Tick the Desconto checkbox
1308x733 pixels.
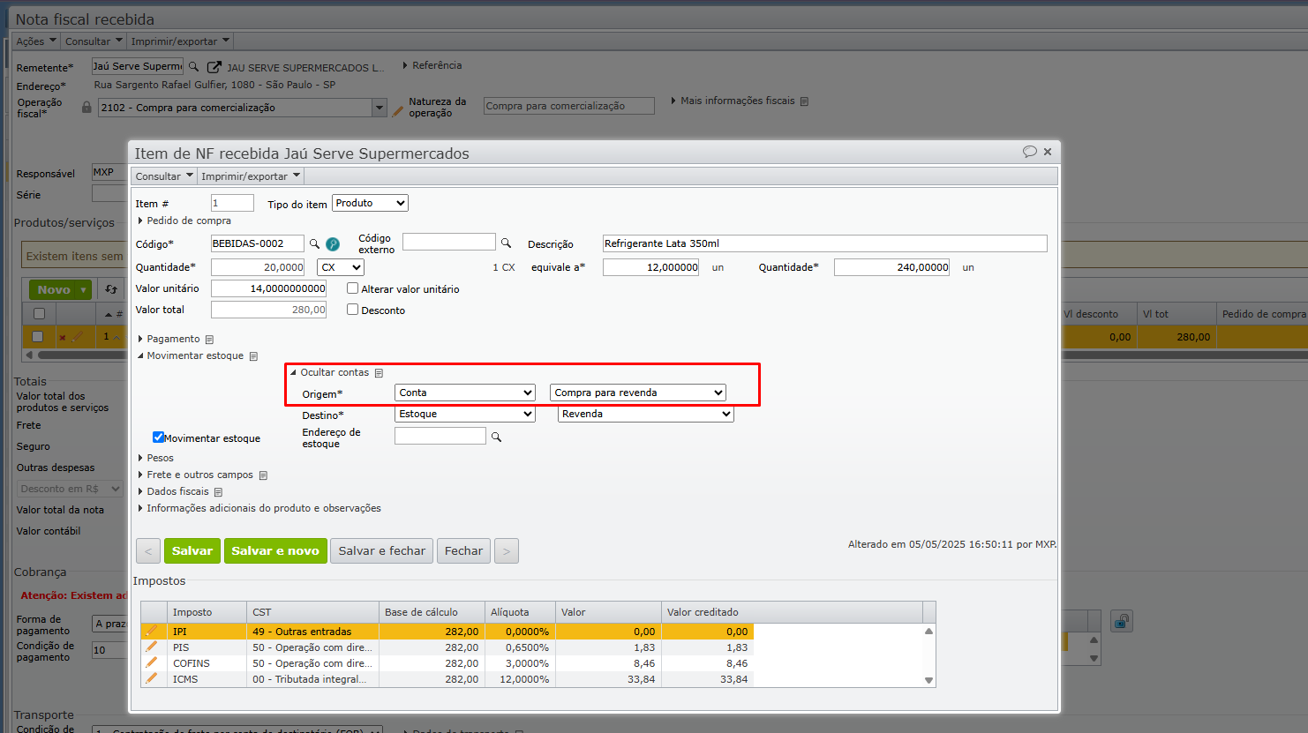(353, 310)
